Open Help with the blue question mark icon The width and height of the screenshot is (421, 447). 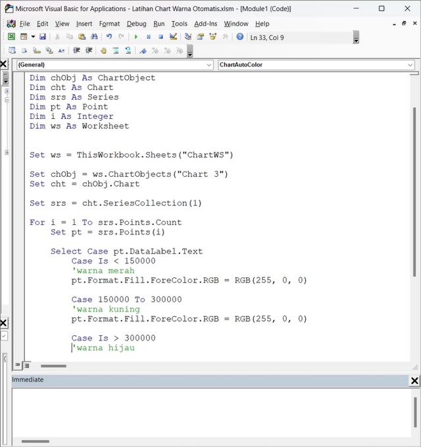[239, 37]
